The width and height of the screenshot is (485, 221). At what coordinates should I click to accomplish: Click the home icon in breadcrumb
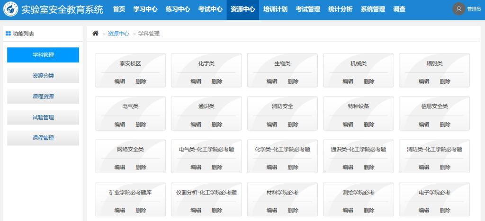(x=95, y=34)
